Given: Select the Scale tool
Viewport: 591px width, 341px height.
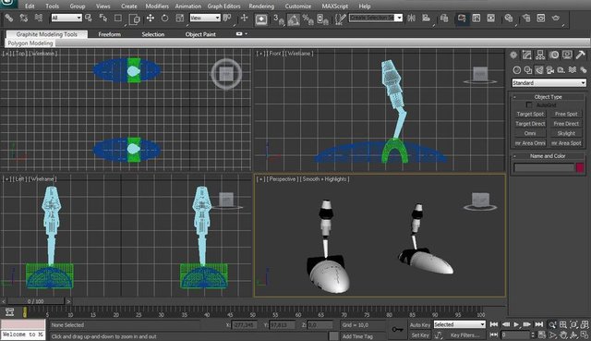Looking at the screenshot, I should click(180, 18).
